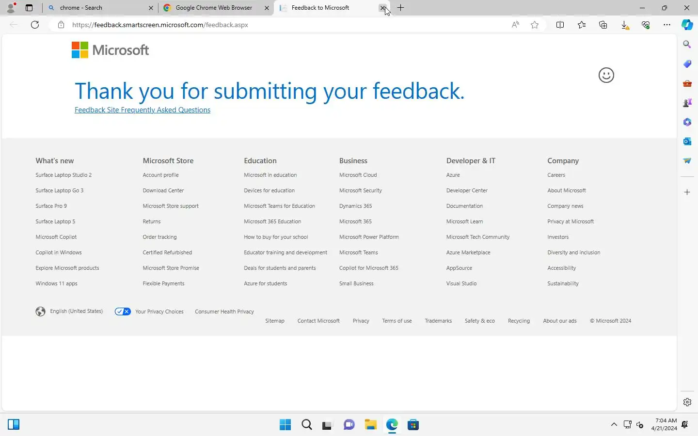Open sidebar Search icon
This screenshot has width=698, height=436.
tap(687, 45)
